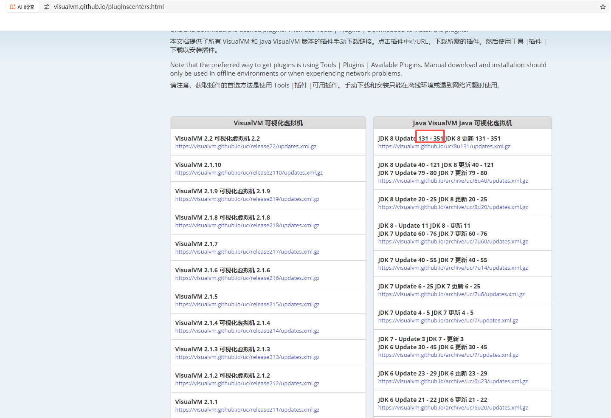Open the release215 updates.xml.gz link
The image size is (611, 418).
click(247, 305)
